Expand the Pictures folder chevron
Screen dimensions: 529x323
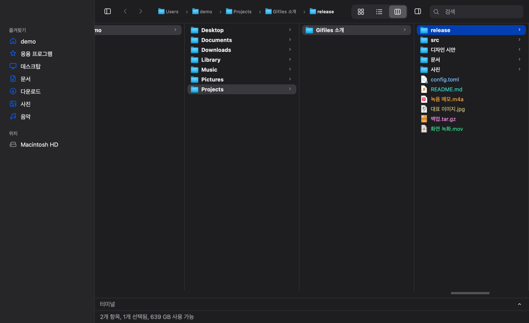pos(290,79)
